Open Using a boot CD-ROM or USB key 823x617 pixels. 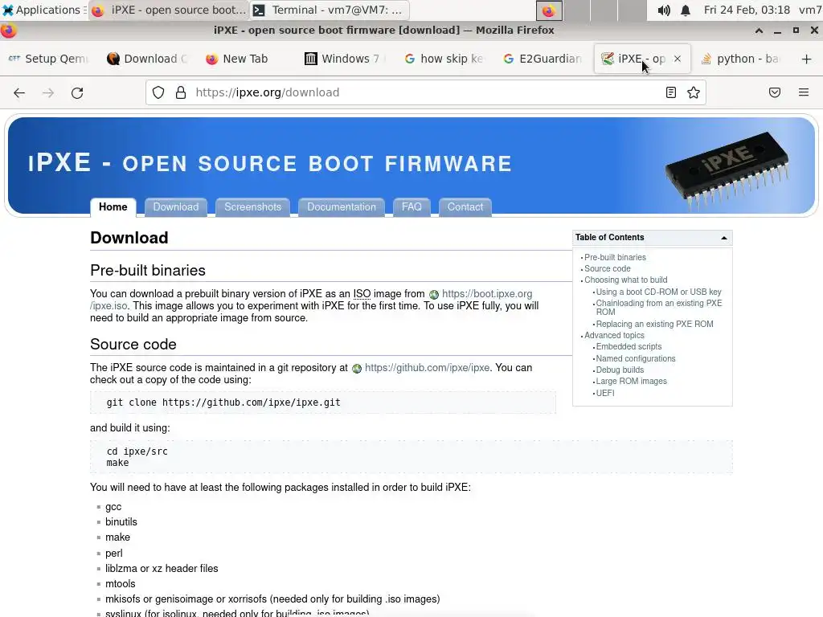[658, 292]
